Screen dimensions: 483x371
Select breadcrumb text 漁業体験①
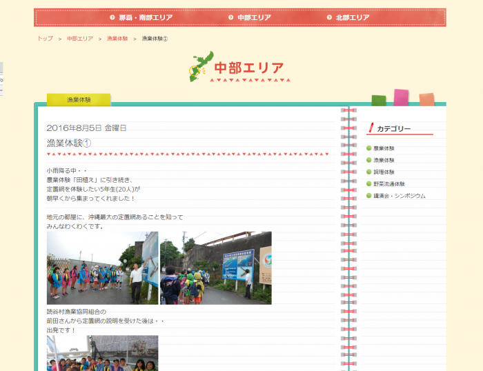pos(155,39)
